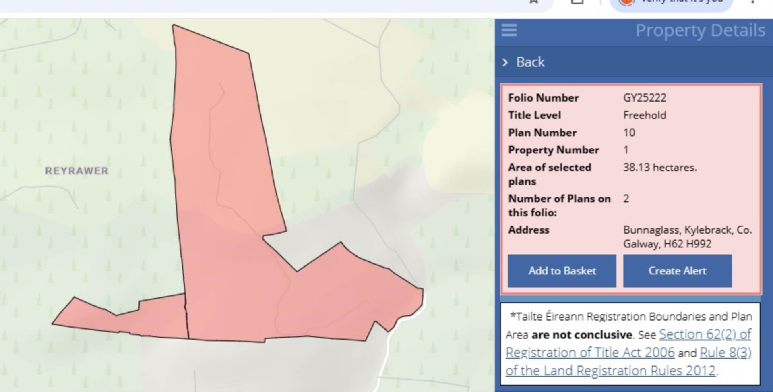Open the browser three-dot menu
Image resolution: width=773 pixels, height=392 pixels.
752,2
